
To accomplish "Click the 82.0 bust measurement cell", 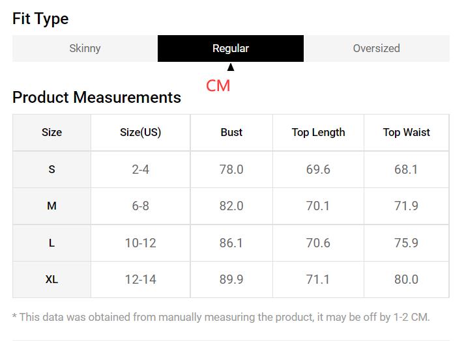I will point(231,206).
